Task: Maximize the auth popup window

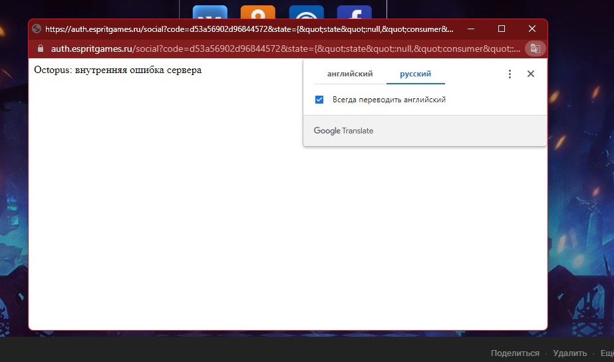Action: [x=501, y=29]
